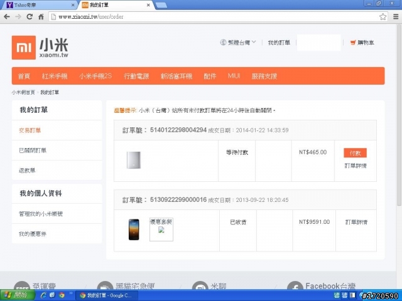Click the 米聊 chat footer icon
The image size is (402, 301).
point(200,286)
